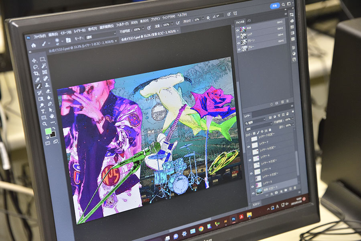Open the brush preset picker arrow
Screen dimensions: 361x241
click(63, 41)
